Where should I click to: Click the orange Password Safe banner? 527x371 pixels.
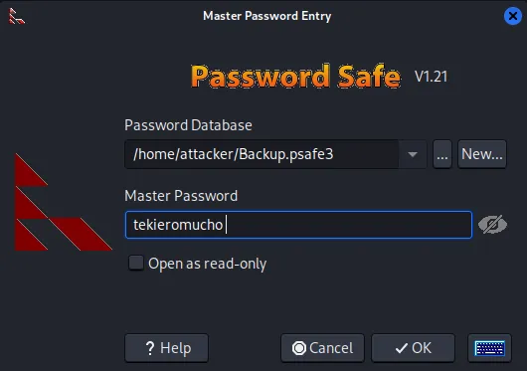295,77
